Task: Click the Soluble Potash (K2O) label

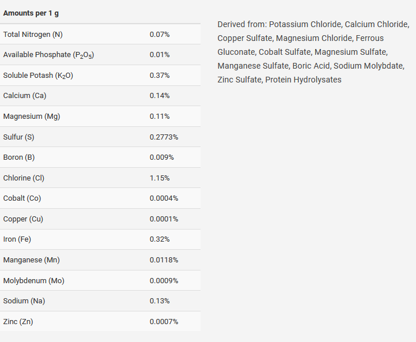Action: tap(38, 76)
